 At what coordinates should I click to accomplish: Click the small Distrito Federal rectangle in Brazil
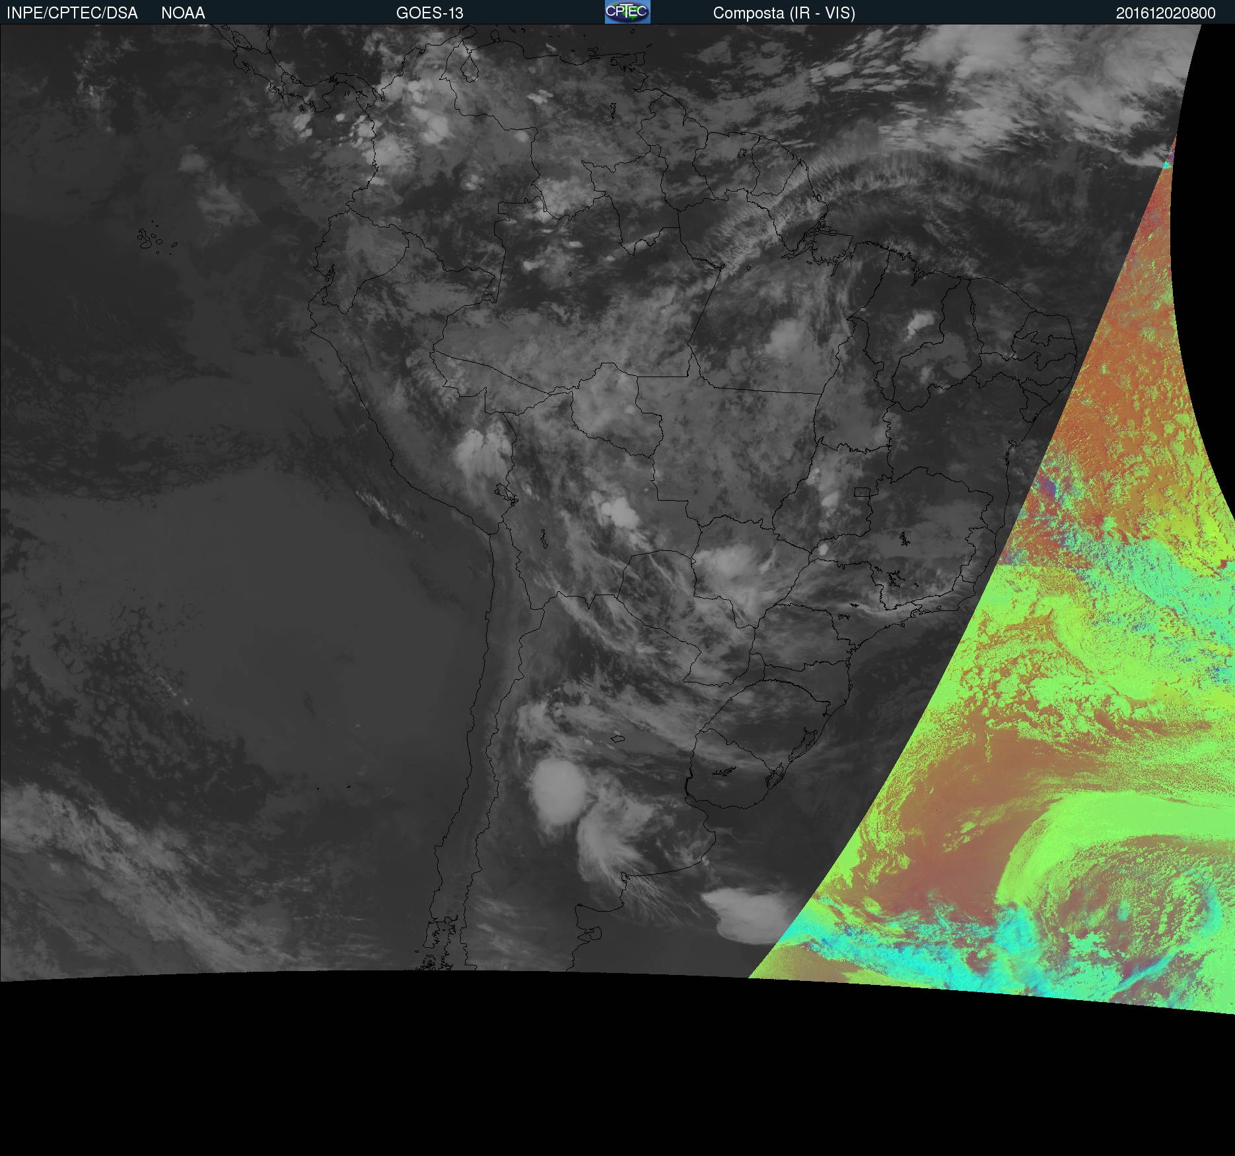click(x=862, y=492)
